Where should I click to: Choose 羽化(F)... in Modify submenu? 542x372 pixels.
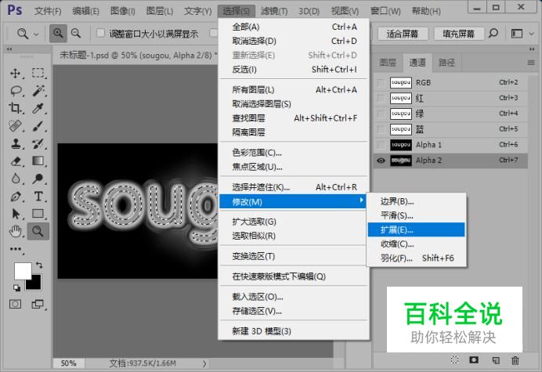point(416,258)
